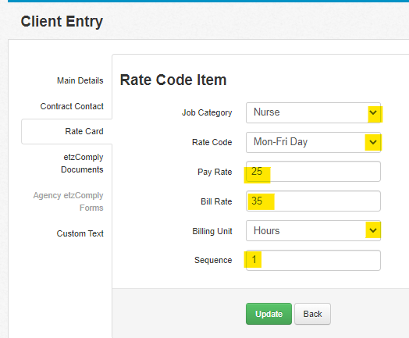
Task: Open the Rate Code combo showing Mon-Fri Day
Action: pyautogui.click(x=313, y=142)
